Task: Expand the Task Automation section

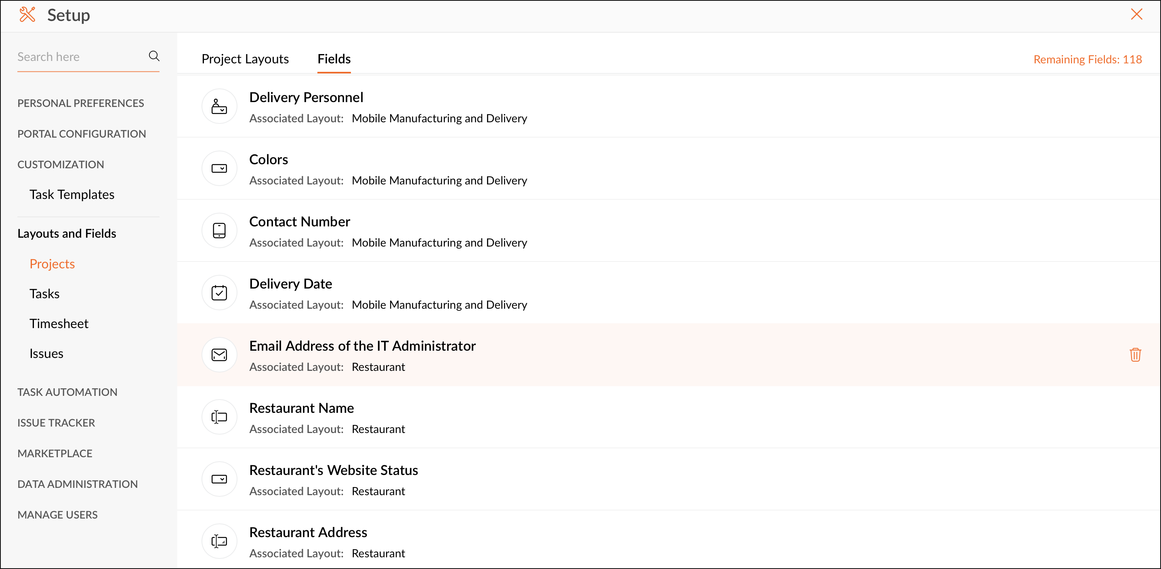Action: click(x=67, y=392)
